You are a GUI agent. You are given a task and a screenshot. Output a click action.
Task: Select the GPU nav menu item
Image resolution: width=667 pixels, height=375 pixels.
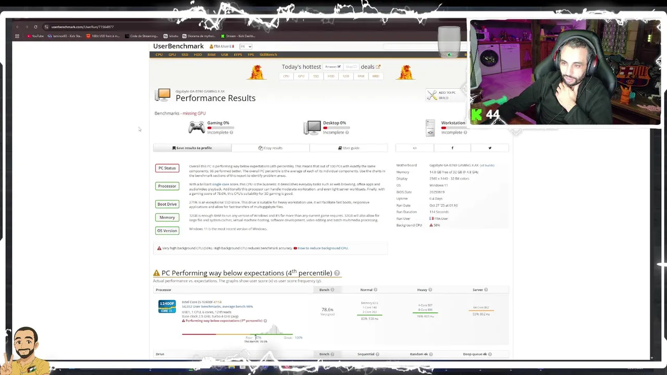172,55
